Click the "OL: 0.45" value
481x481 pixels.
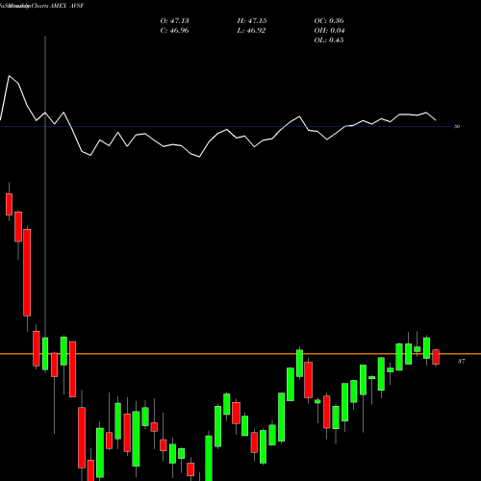[329, 40]
